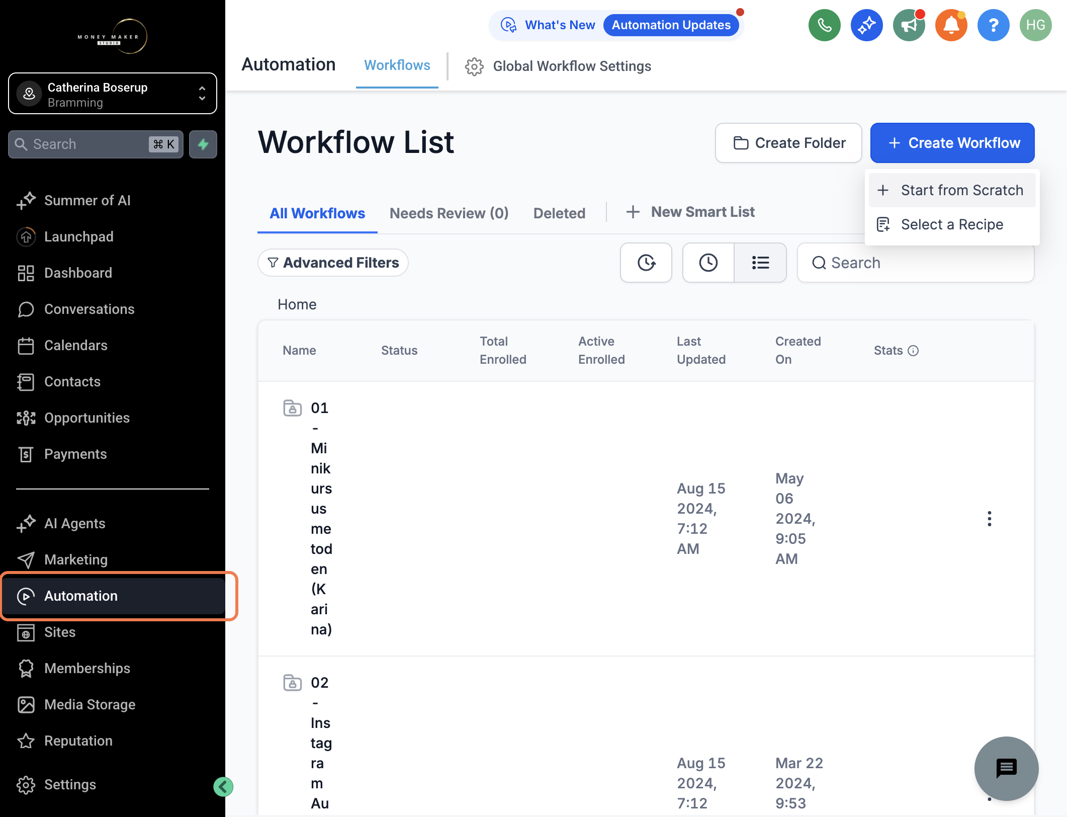Open the blue AI sparkle assistant icon

(x=867, y=25)
